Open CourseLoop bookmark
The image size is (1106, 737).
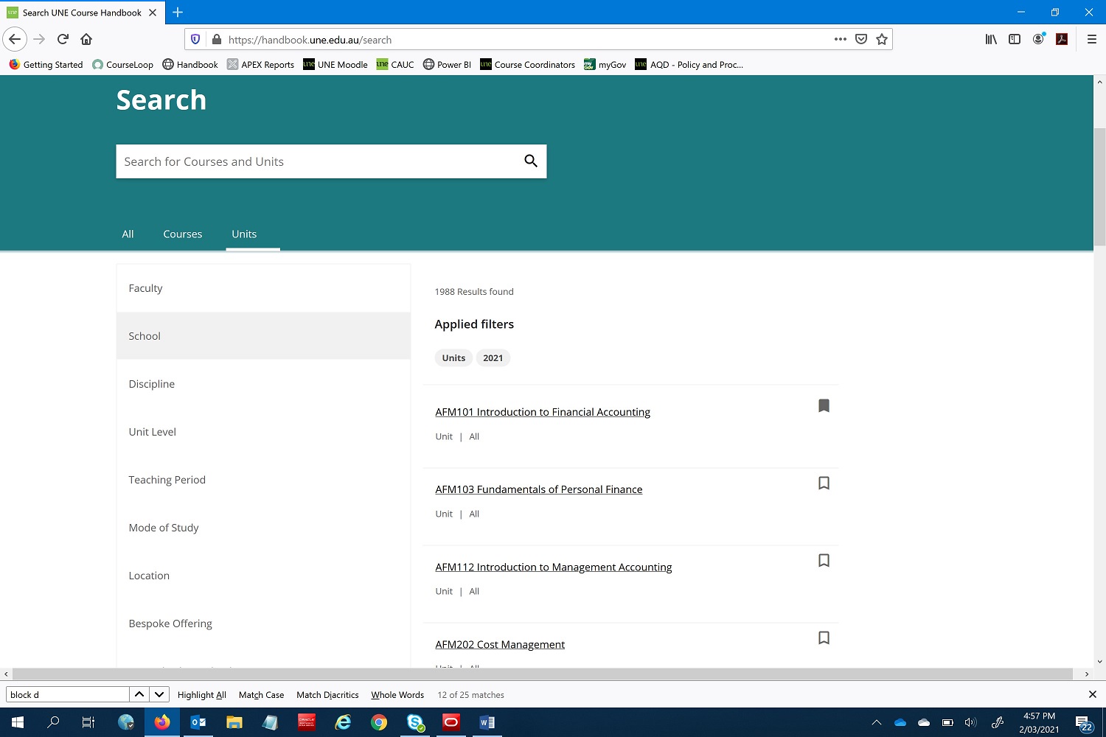pos(122,65)
